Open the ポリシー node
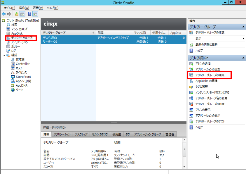The image size is (246, 174). [x=15, y=46]
